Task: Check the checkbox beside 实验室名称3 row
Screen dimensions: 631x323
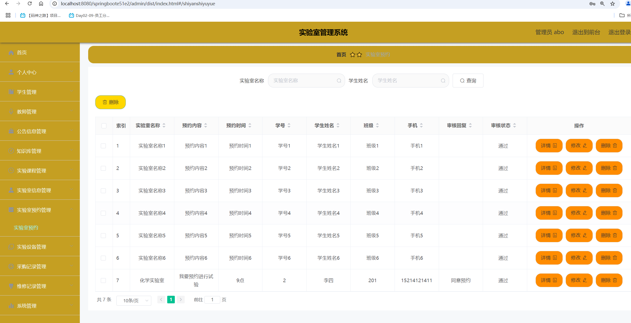Action: click(103, 191)
